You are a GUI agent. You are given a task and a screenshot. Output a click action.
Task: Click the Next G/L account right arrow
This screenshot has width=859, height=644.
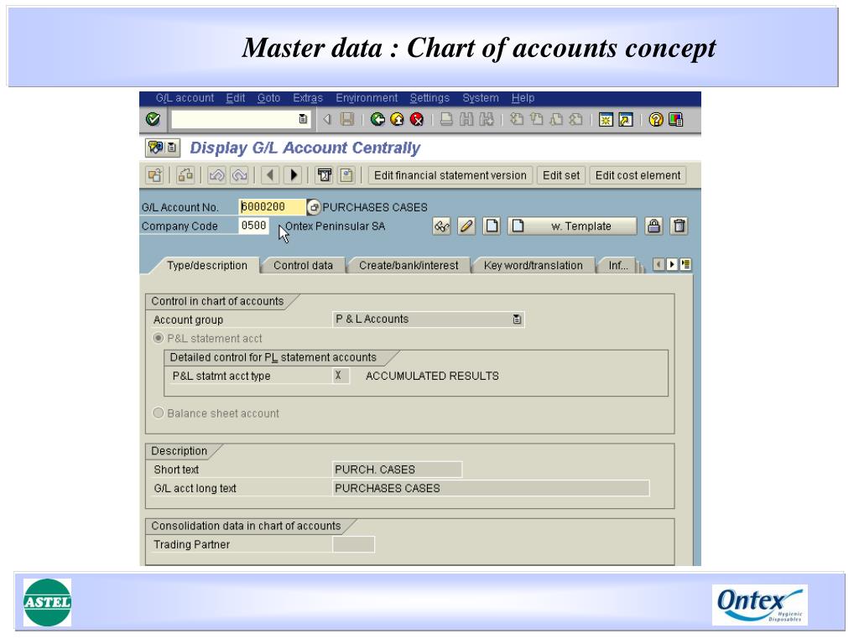click(x=294, y=175)
